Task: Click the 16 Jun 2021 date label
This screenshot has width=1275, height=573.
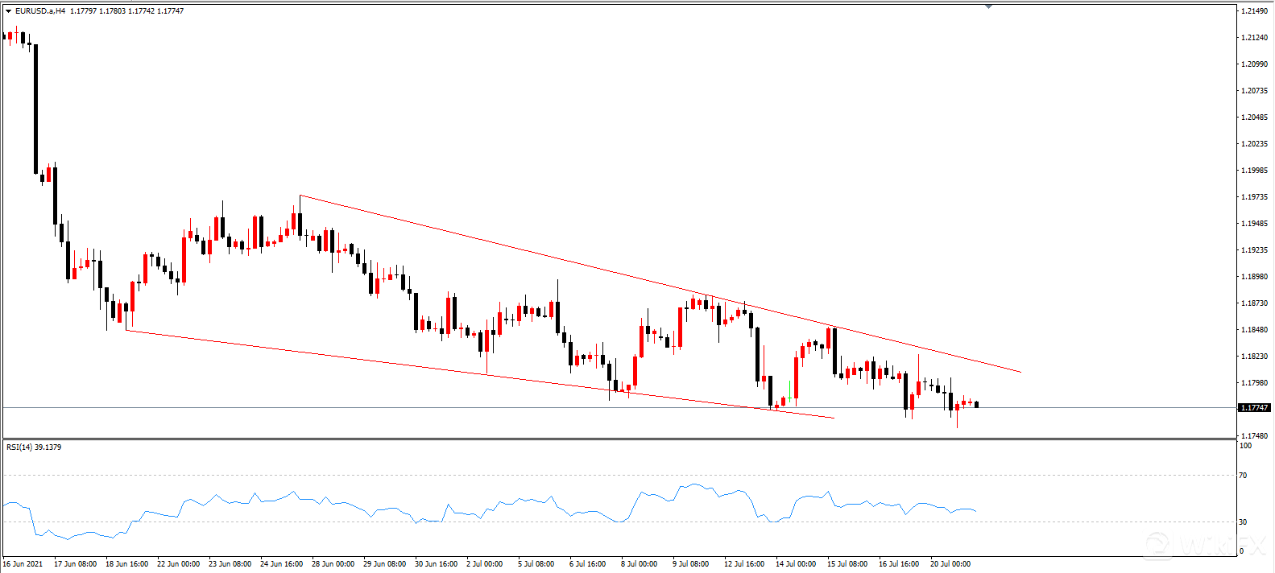Action: pos(24,563)
